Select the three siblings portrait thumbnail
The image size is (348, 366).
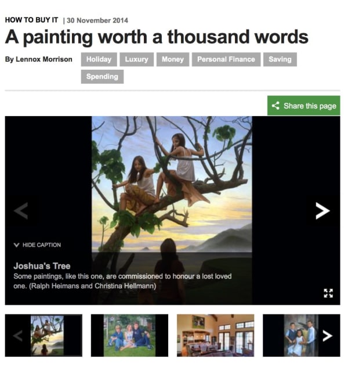pos(302,335)
